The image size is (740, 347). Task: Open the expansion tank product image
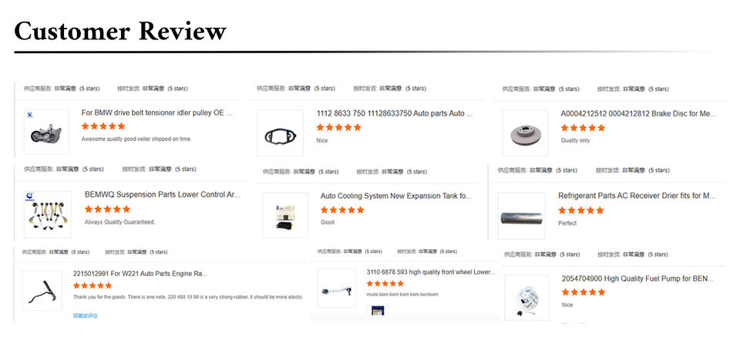point(285,215)
